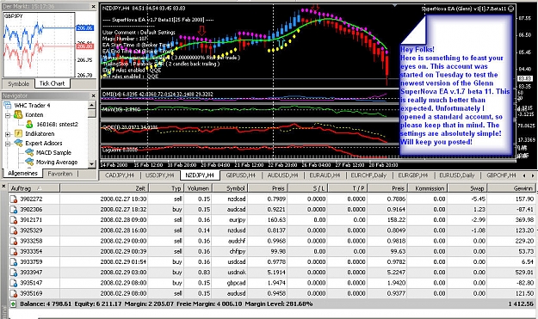The height and width of the screenshot is (319, 538).
Task: Click the Navigator scroll down arrow
Action: (91, 164)
